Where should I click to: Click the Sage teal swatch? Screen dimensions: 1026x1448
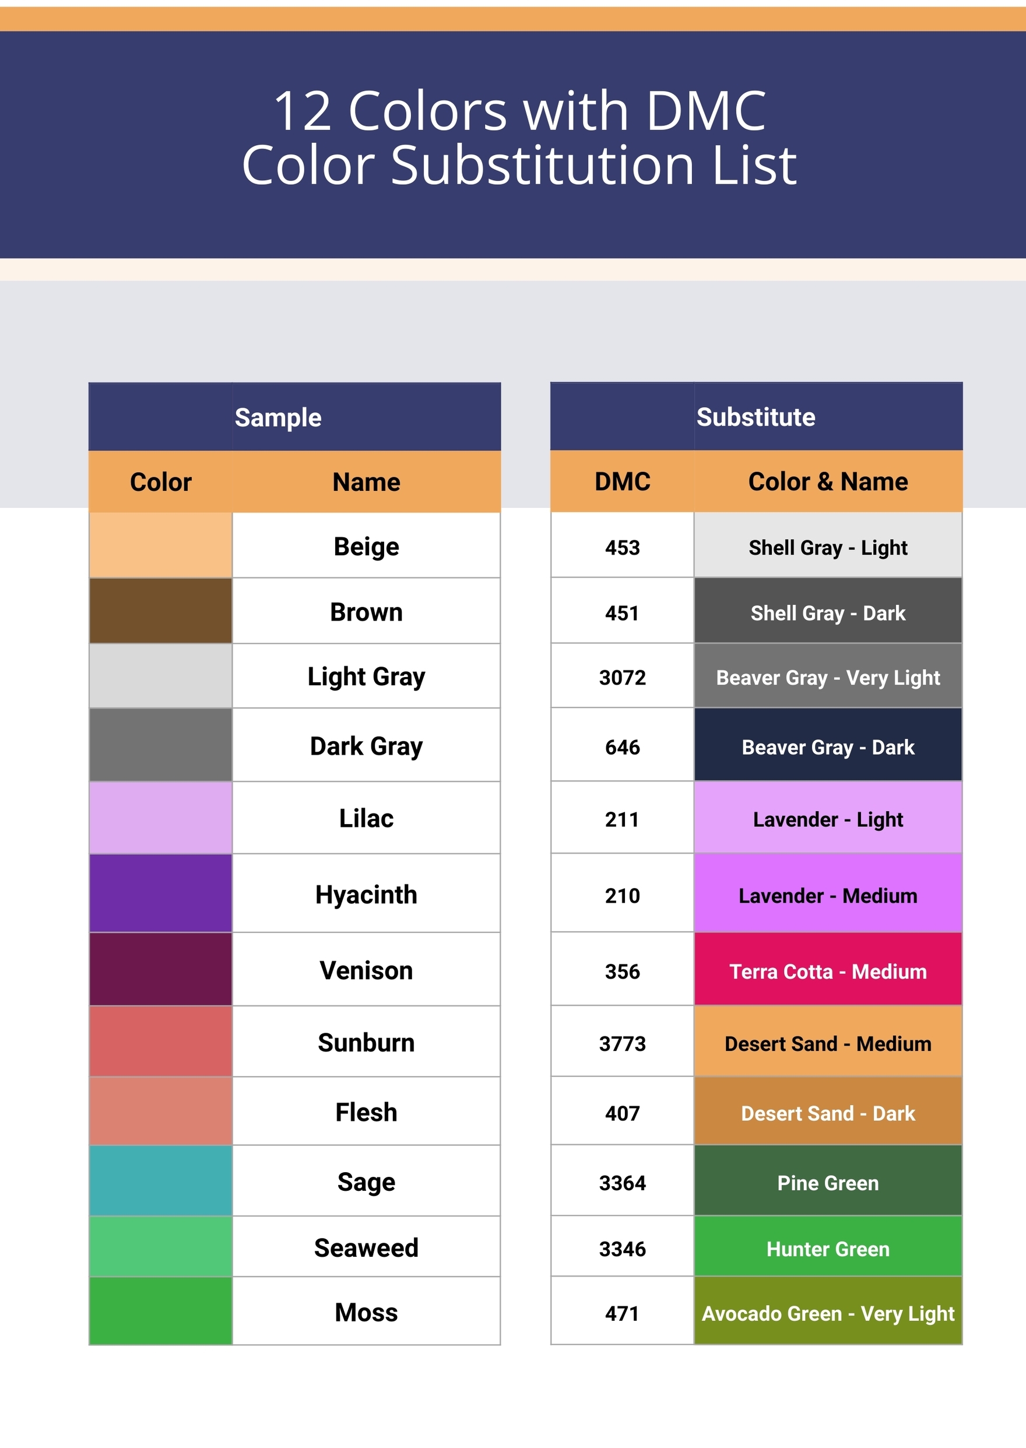(x=160, y=1180)
